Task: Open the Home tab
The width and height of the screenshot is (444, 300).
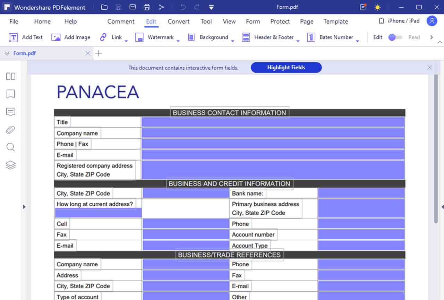Action: tap(42, 22)
